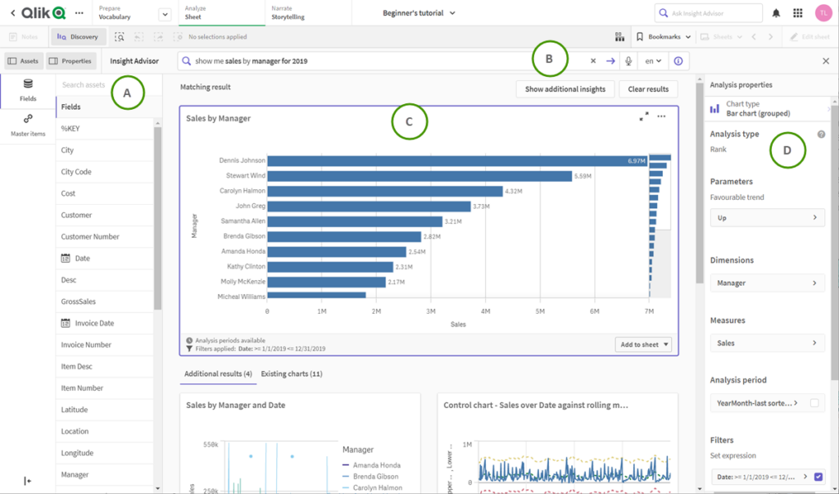839x494 pixels.
Task: Open the en language dropdown
Action: pyautogui.click(x=653, y=61)
